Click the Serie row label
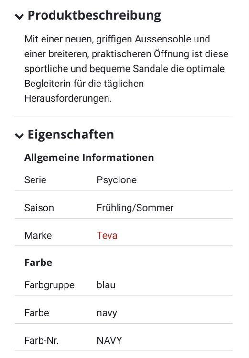Image resolution: width=249 pixels, height=358 pixels. coord(35,180)
